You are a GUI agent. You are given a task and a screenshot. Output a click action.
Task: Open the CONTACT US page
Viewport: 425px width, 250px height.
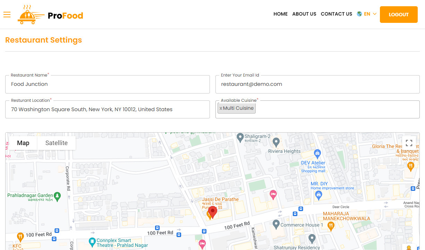(x=336, y=14)
